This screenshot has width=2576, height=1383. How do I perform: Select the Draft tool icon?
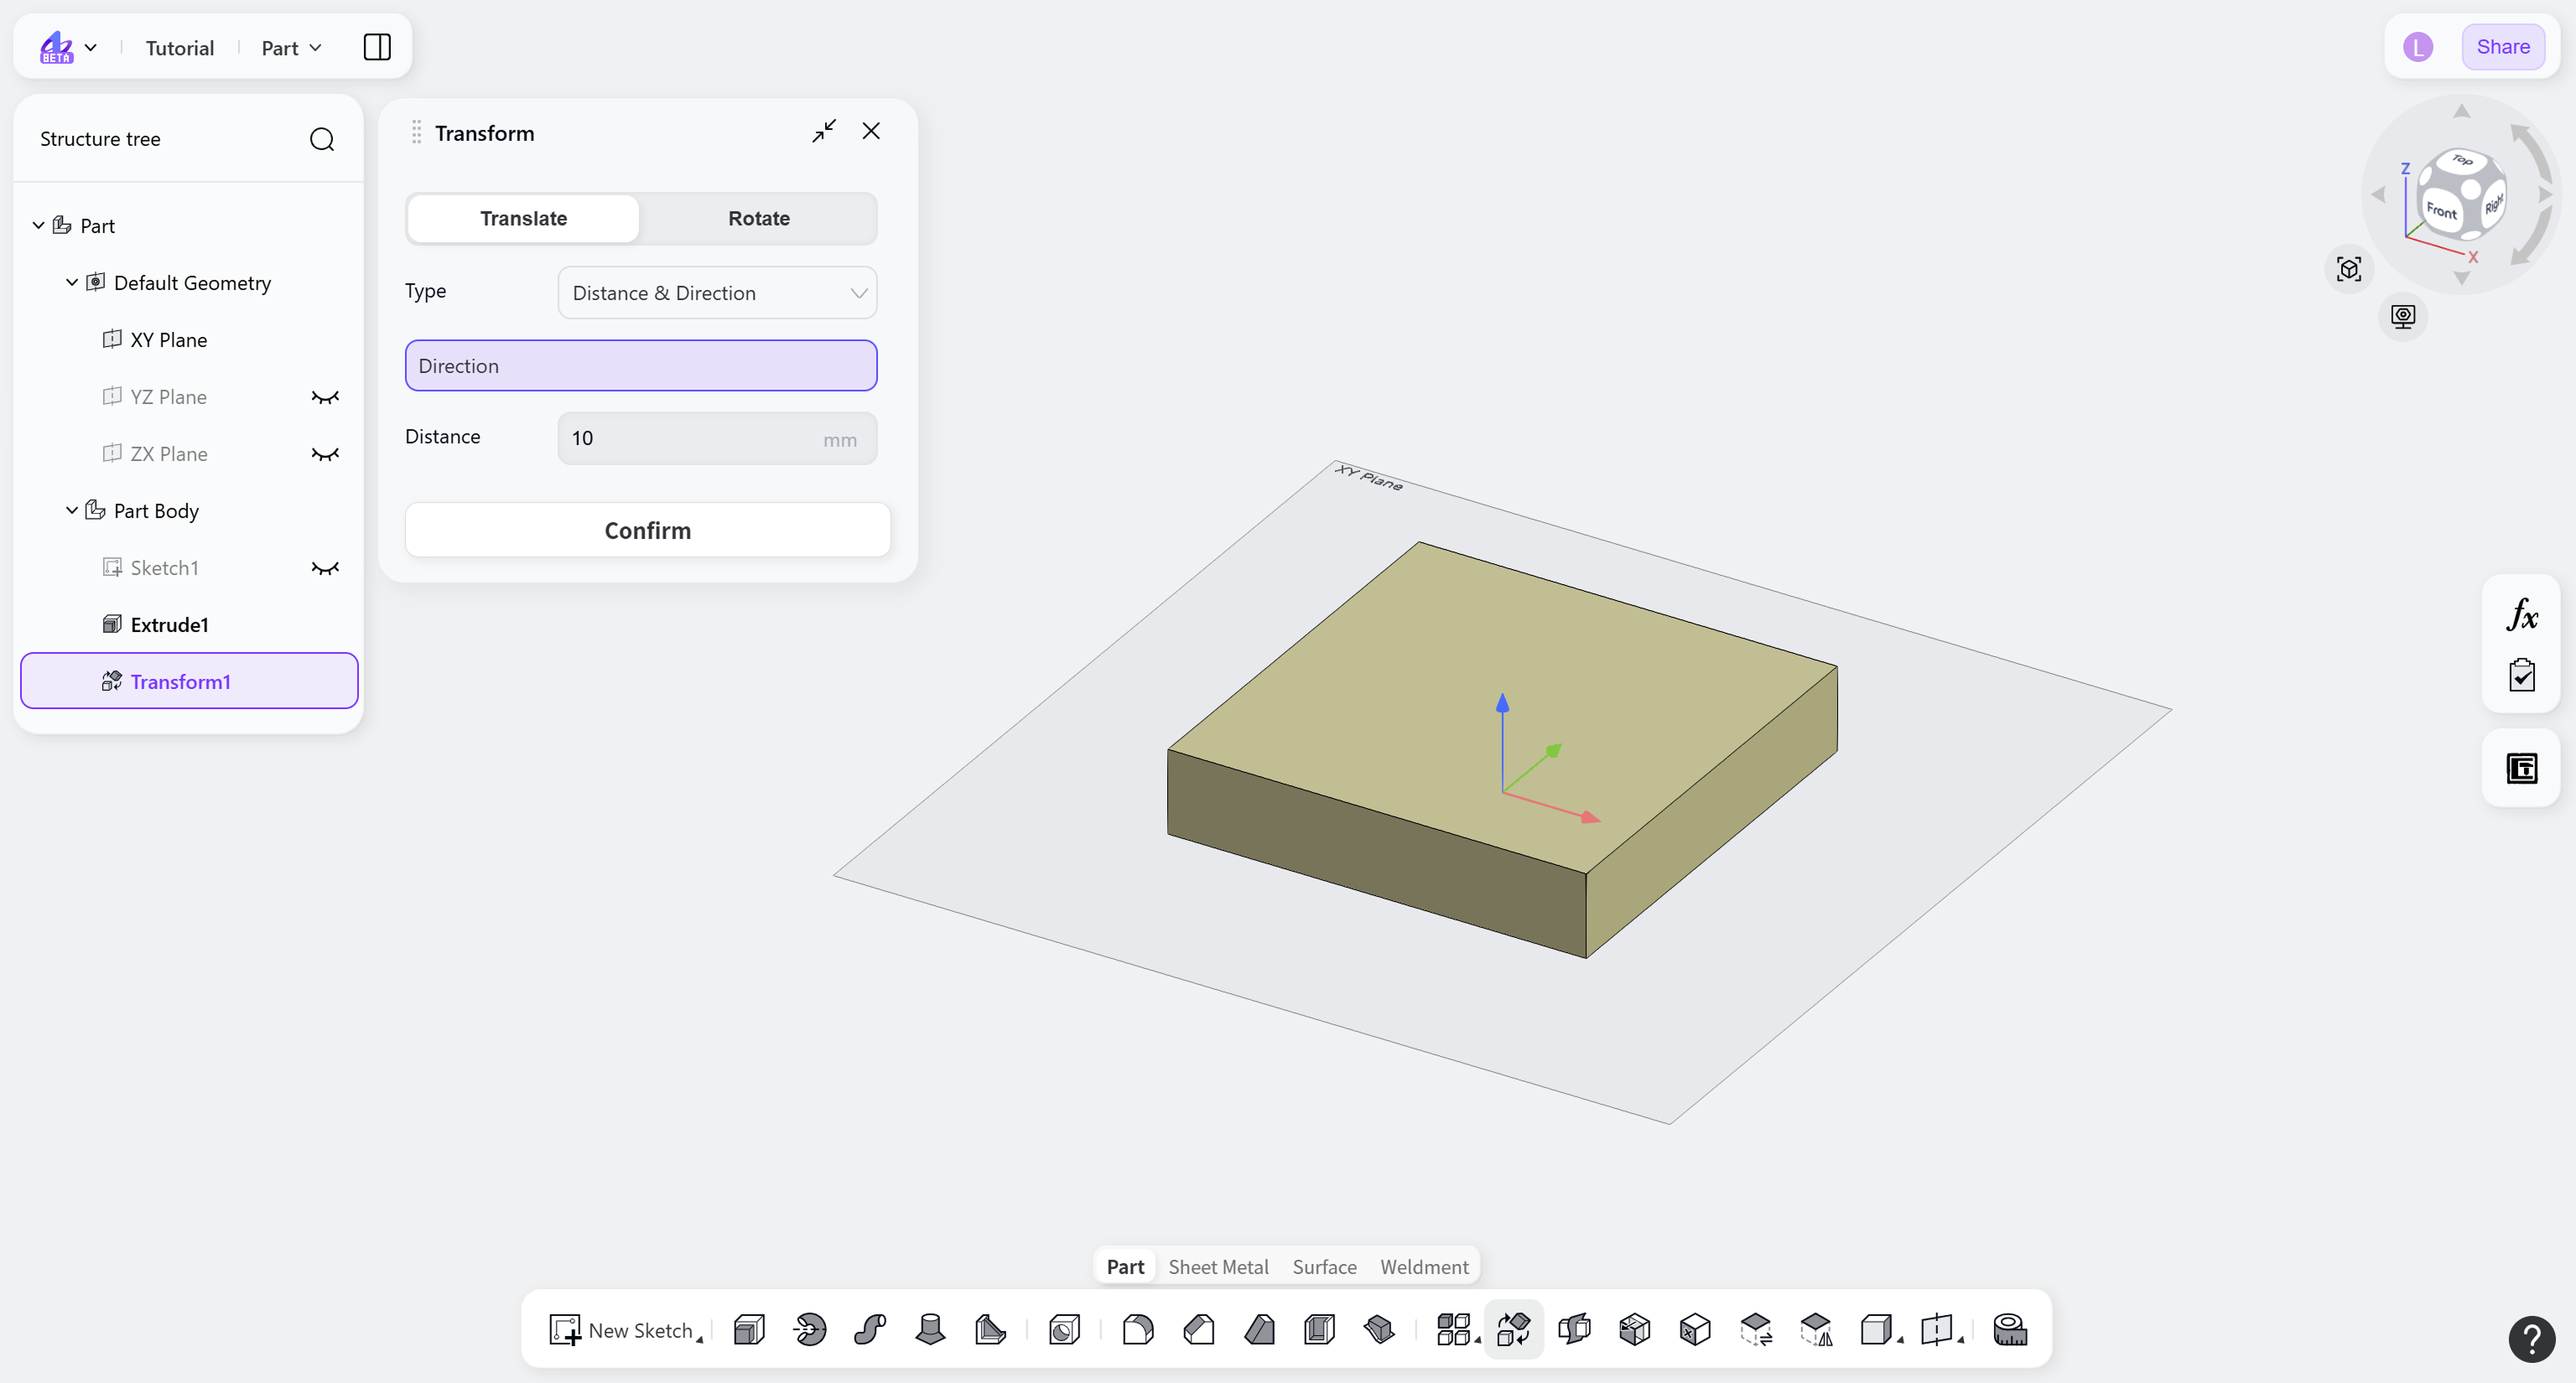(x=1259, y=1330)
